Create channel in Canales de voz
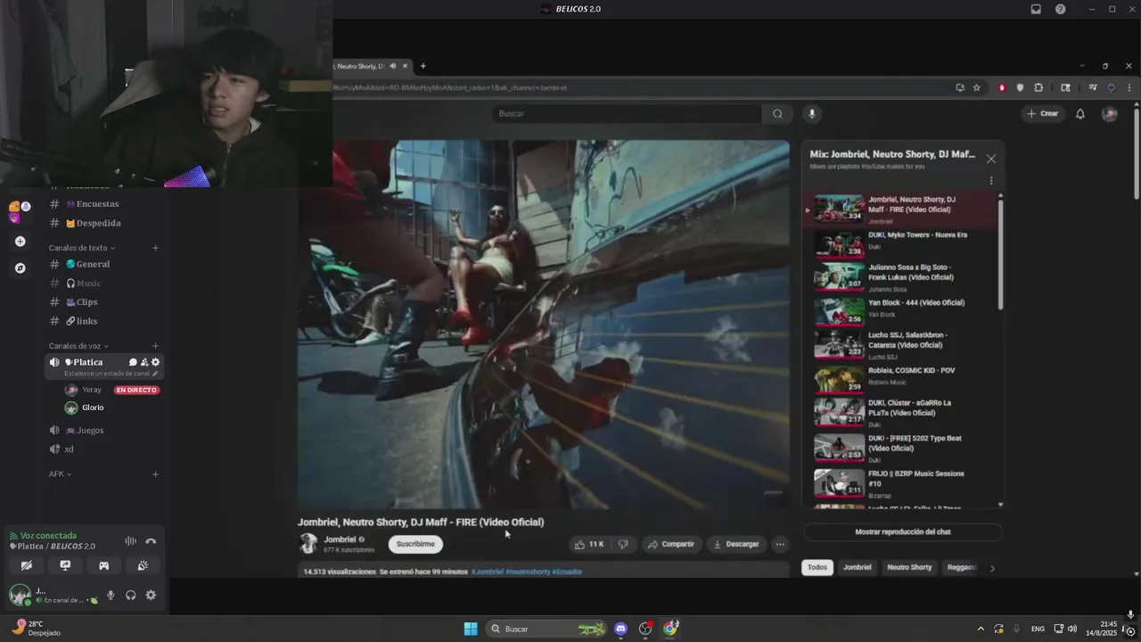1141x642 pixels. 155,346
